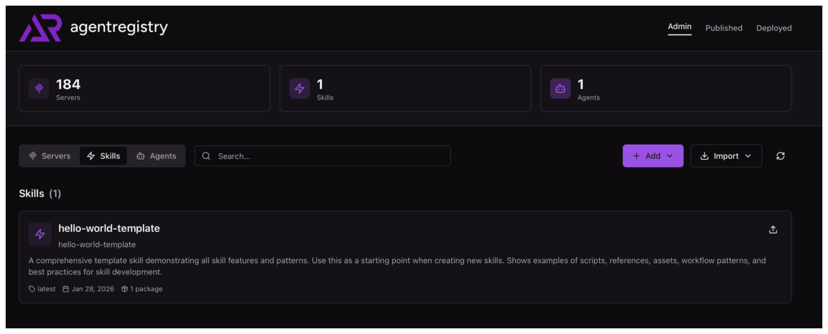This screenshot has width=828, height=334.
Task: Click the magnifier icon in the search bar
Action: [x=206, y=156]
